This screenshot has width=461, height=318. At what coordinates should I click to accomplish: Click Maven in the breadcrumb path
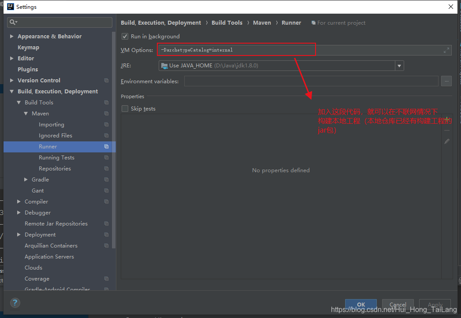[x=262, y=22]
